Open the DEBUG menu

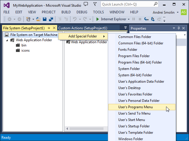point(82,12)
